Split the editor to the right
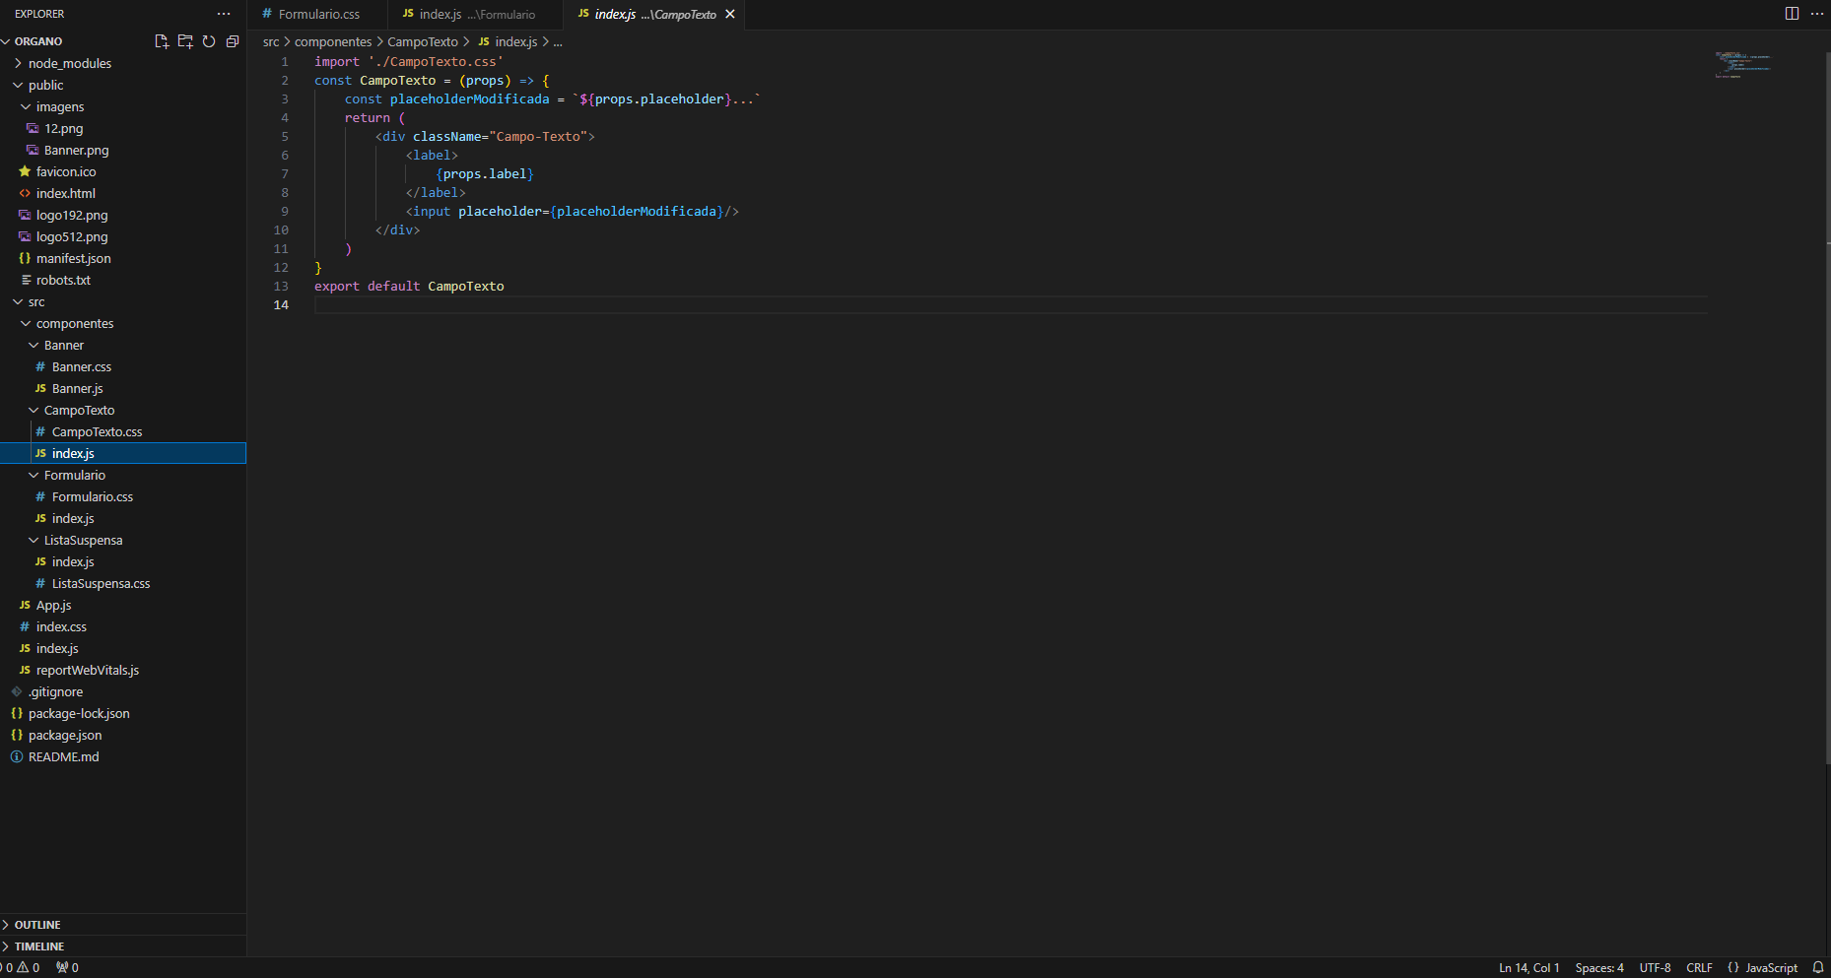The height and width of the screenshot is (978, 1831). pyautogui.click(x=1792, y=14)
